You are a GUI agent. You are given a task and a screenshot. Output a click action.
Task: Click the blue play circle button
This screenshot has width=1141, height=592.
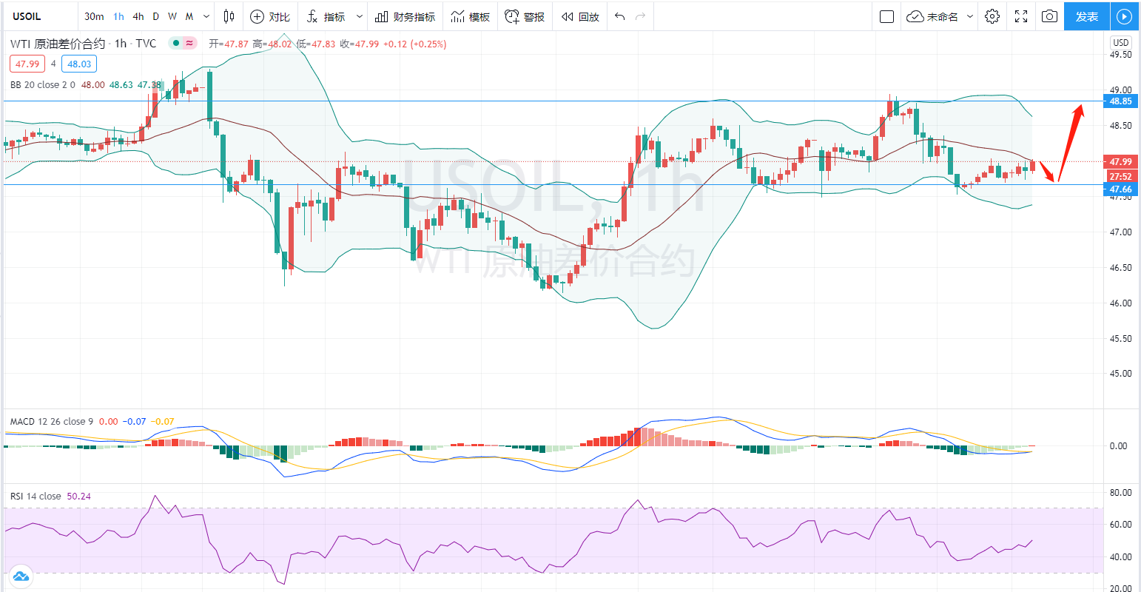pos(1124,16)
